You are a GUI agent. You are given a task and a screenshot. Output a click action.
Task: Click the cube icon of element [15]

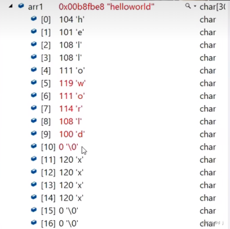(x=34, y=210)
